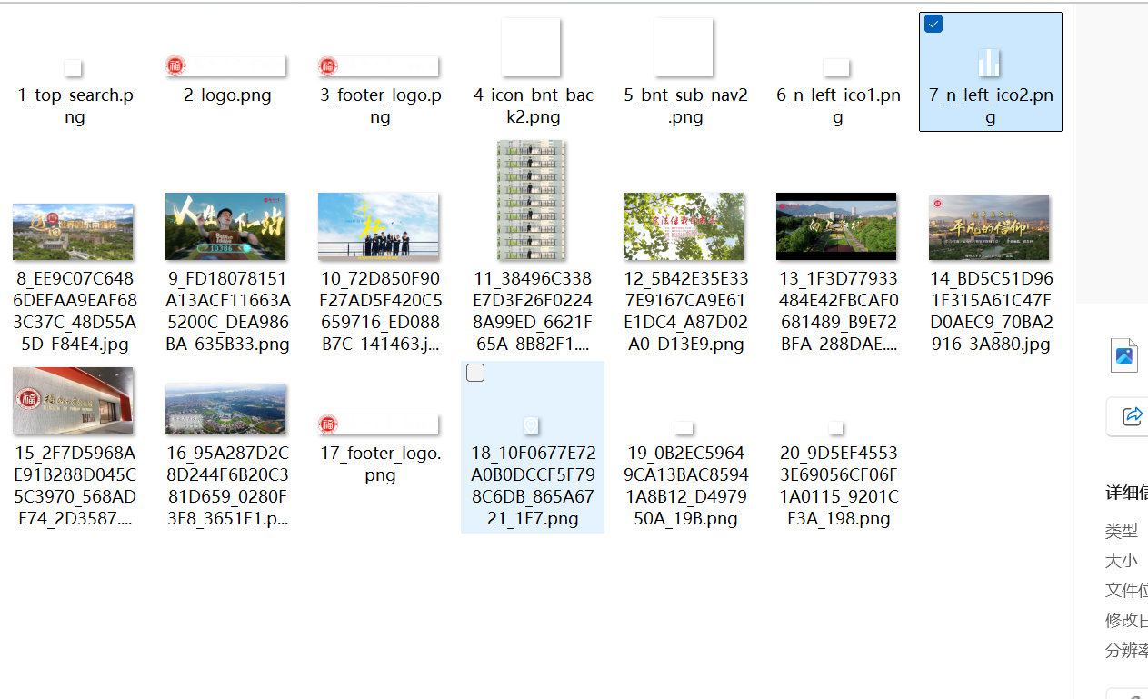Select the 9_FD18078151 runner image thumbnail
The width and height of the screenshot is (1148, 699).
tap(225, 226)
